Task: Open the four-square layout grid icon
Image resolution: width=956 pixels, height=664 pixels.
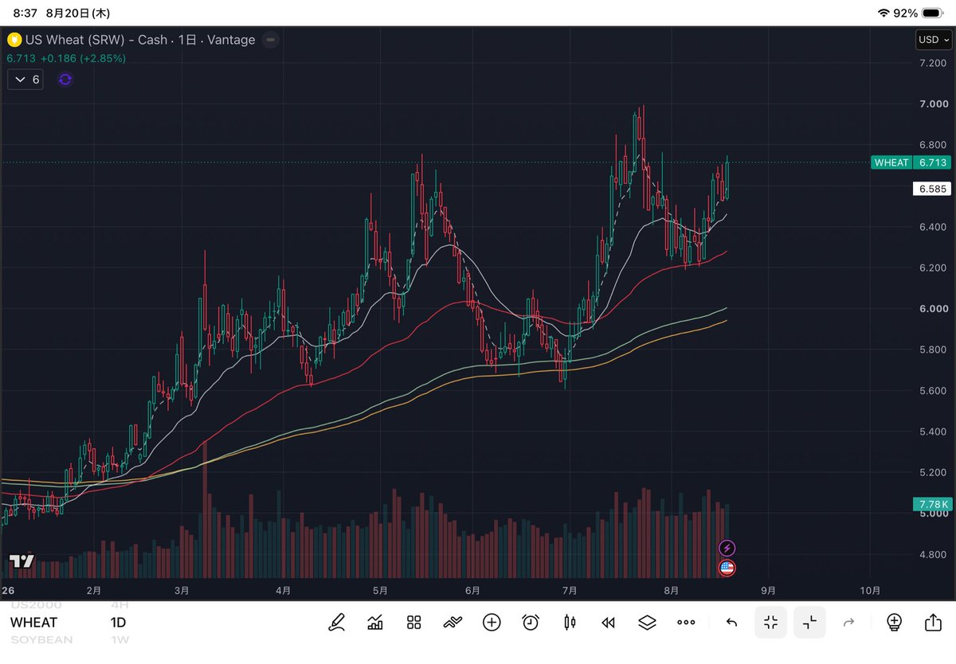Action: (x=413, y=623)
